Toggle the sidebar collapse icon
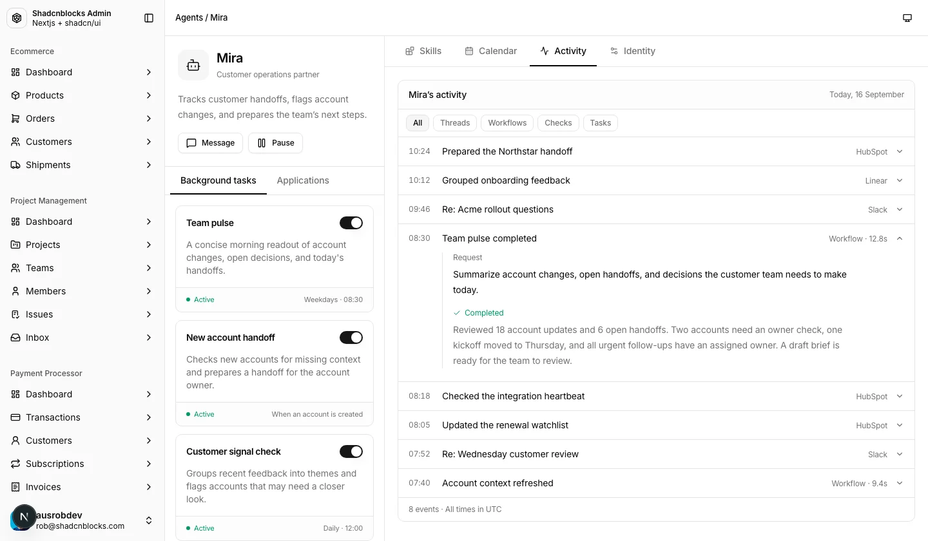This screenshot has width=928, height=541. pos(149,18)
